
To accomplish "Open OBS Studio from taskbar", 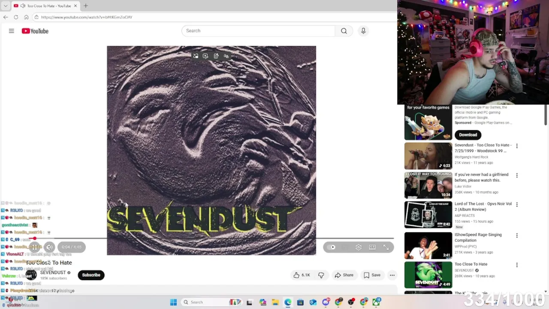I will [x=351, y=302].
